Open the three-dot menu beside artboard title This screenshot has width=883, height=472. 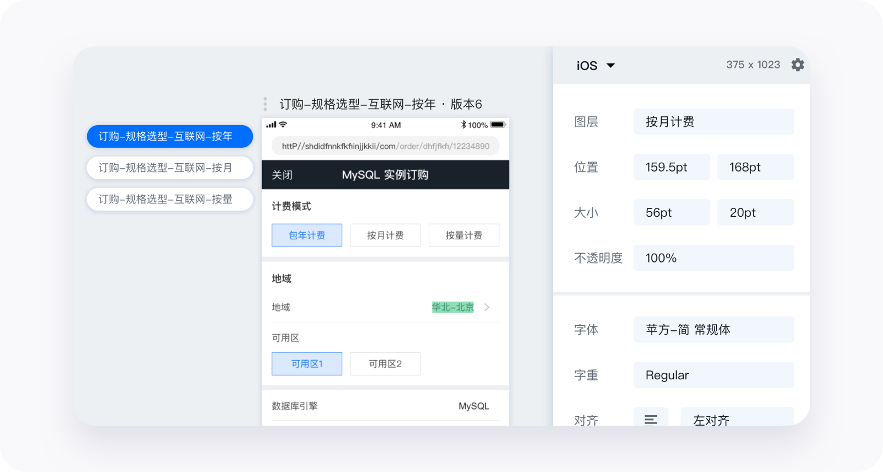[265, 104]
